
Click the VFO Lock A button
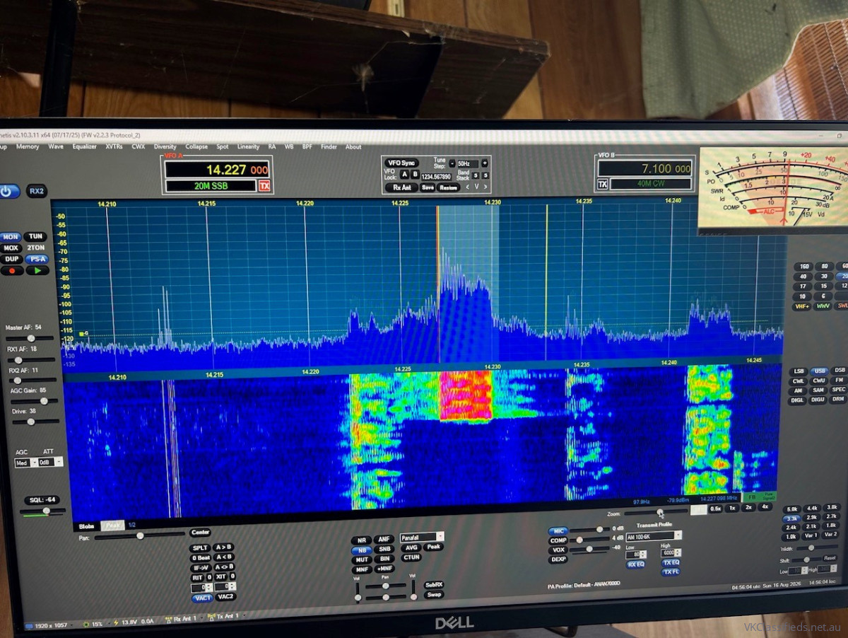[404, 175]
